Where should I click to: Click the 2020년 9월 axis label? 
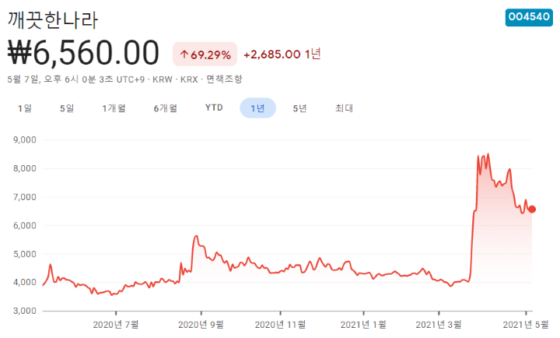pos(201,325)
